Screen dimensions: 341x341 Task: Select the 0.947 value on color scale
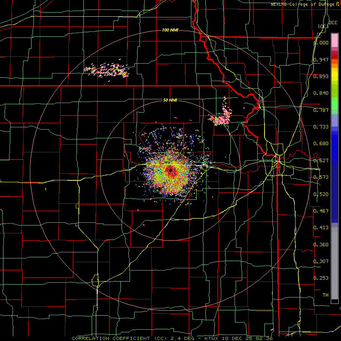click(x=321, y=59)
